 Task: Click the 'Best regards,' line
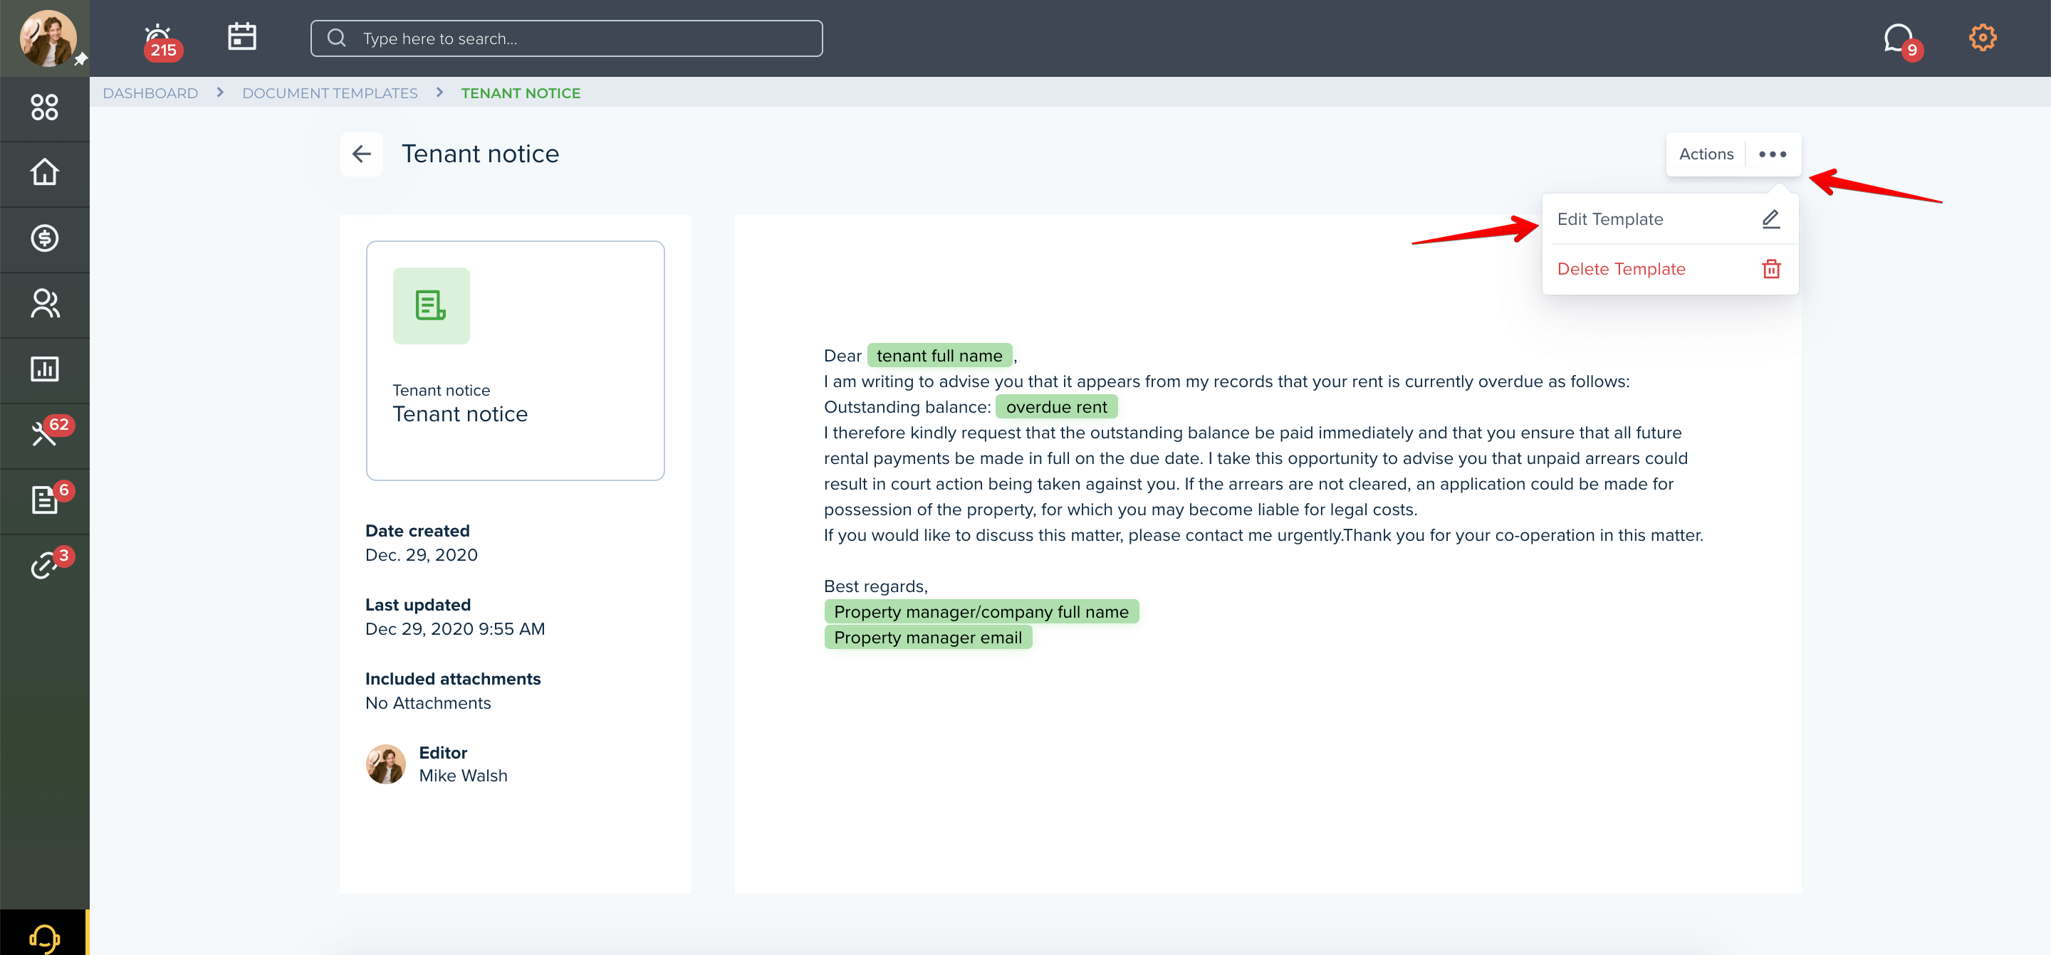pos(876,586)
